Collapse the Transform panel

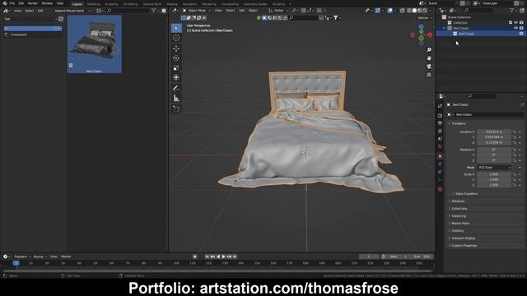[459, 123]
